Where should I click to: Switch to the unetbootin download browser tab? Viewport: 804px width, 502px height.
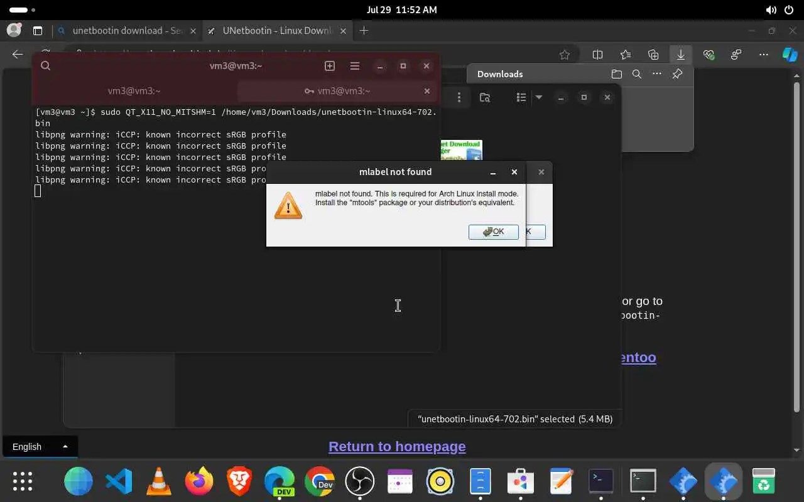126,31
